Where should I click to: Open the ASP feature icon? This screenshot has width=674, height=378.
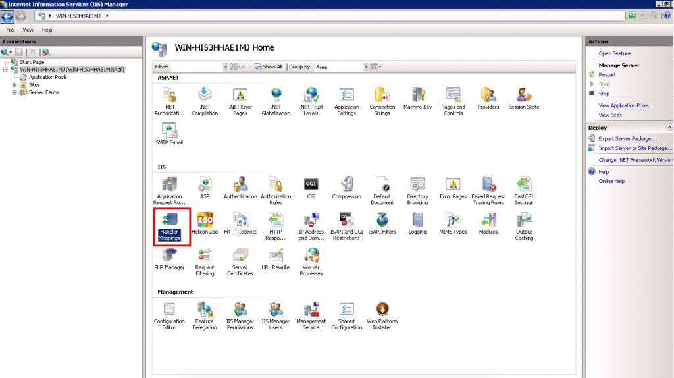point(205,188)
